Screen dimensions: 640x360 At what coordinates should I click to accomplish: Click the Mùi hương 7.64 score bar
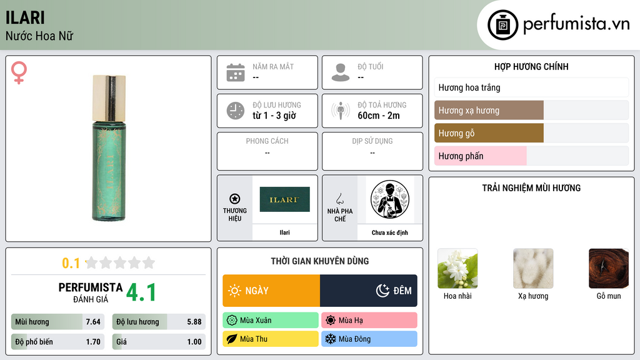click(57, 322)
